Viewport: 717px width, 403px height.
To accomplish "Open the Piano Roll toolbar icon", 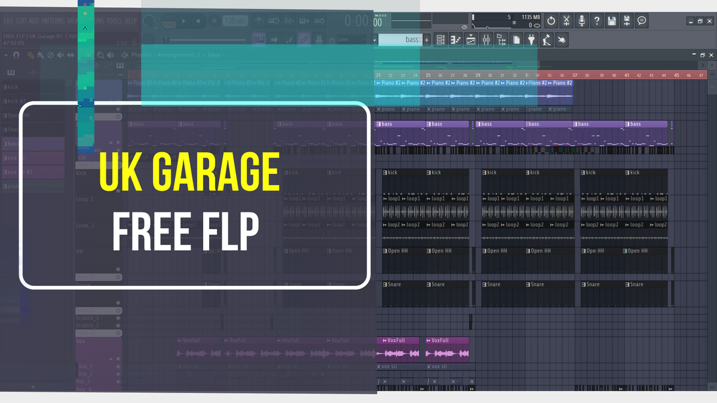I will (x=456, y=40).
